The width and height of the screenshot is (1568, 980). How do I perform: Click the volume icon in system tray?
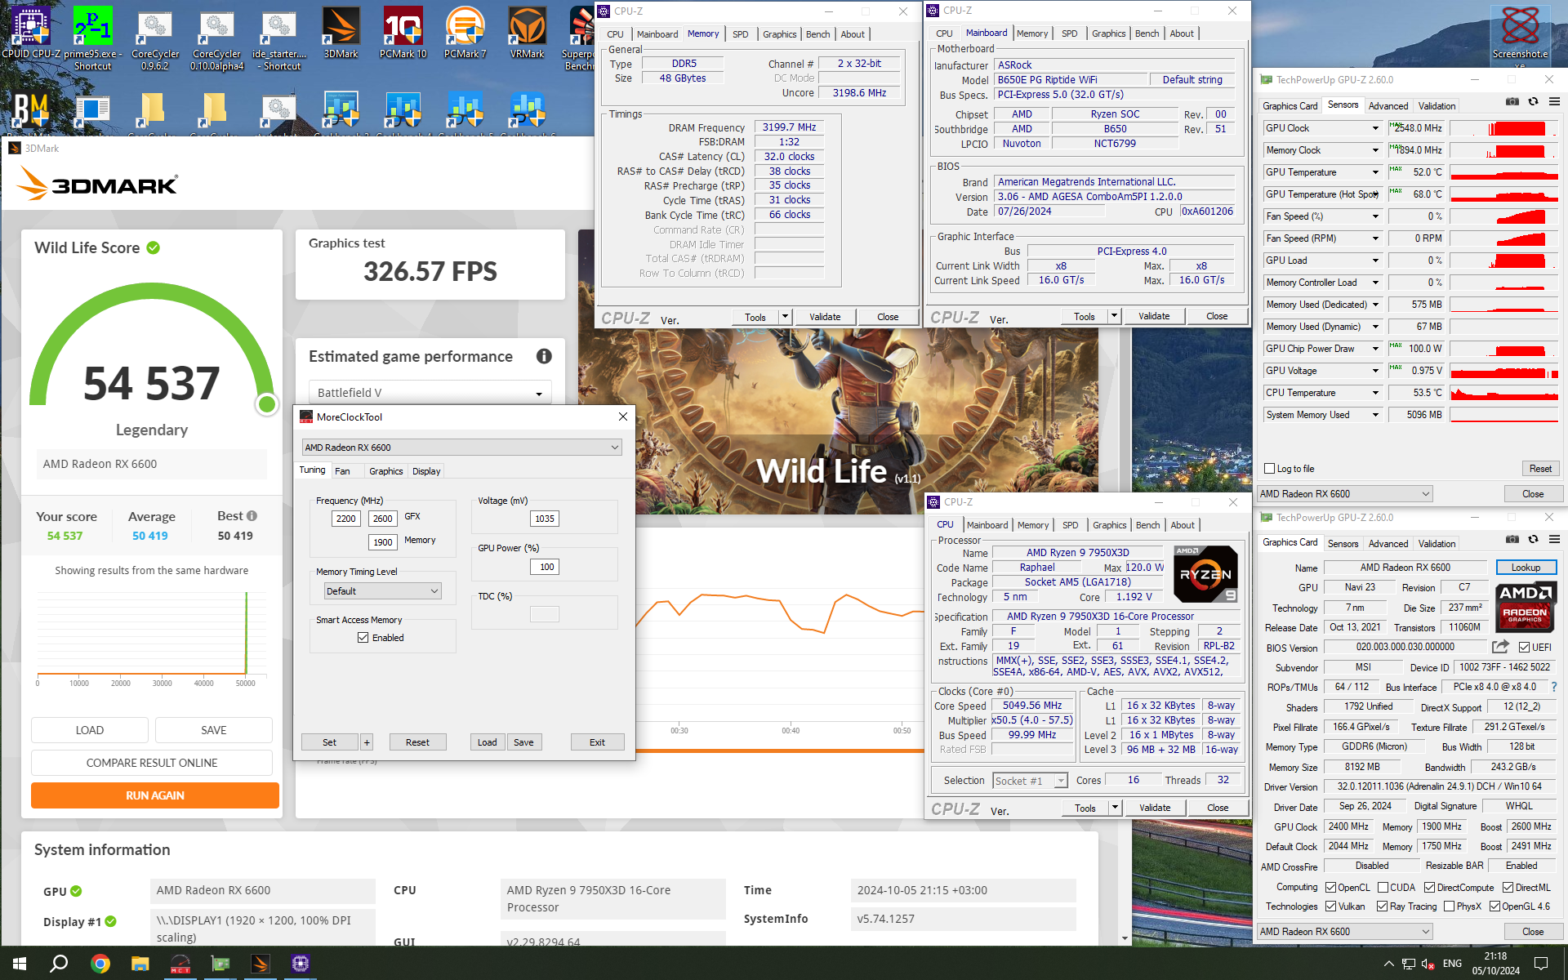pyautogui.click(x=1428, y=964)
